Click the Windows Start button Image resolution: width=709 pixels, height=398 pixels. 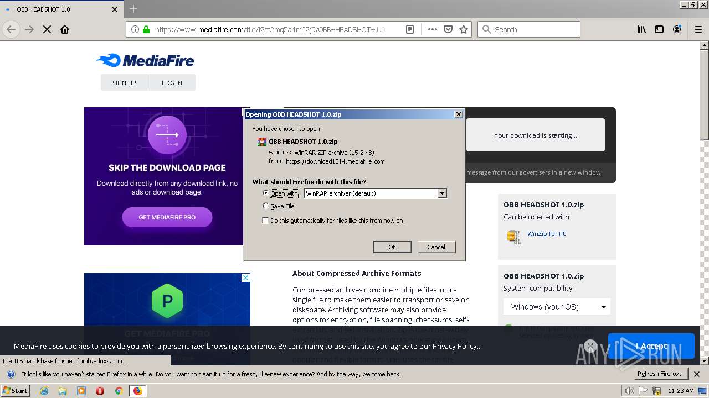[x=15, y=391]
